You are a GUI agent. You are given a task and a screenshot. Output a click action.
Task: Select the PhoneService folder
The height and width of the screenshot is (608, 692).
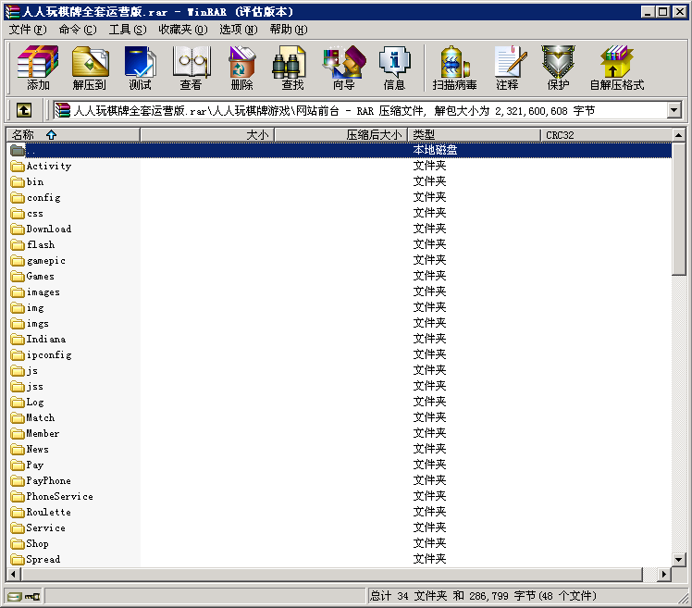[59, 497]
